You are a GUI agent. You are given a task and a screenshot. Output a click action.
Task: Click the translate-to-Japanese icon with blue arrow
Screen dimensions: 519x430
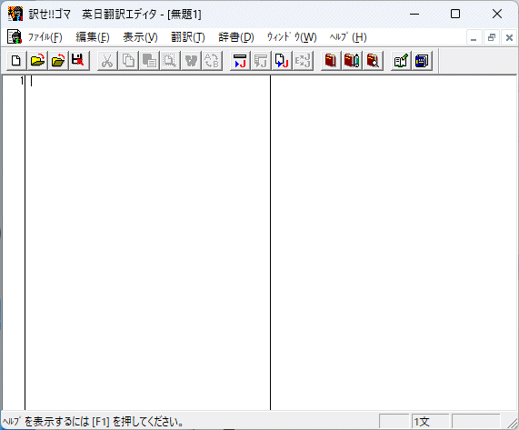[240, 61]
